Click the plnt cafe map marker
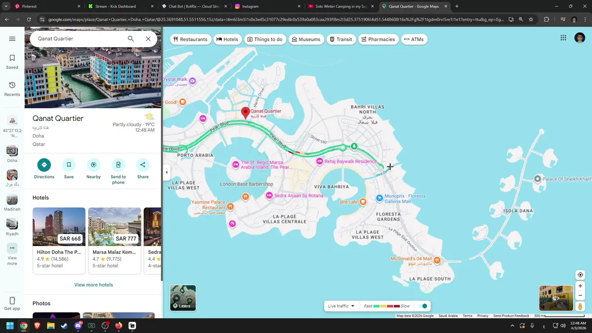The width and height of the screenshot is (592, 333). (x=363, y=202)
